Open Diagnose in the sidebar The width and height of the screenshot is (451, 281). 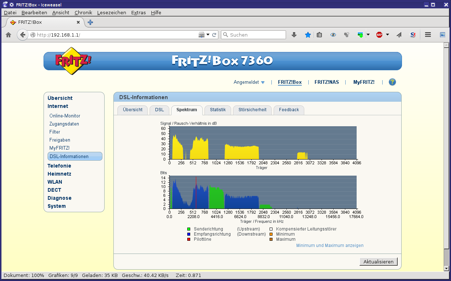tap(60, 198)
